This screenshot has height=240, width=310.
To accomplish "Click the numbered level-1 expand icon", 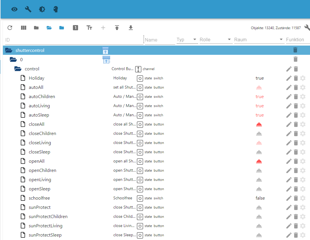I will click(x=75, y=28).
